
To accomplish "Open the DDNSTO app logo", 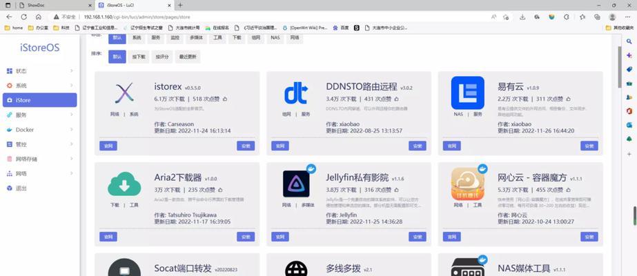I will [296, 93].
